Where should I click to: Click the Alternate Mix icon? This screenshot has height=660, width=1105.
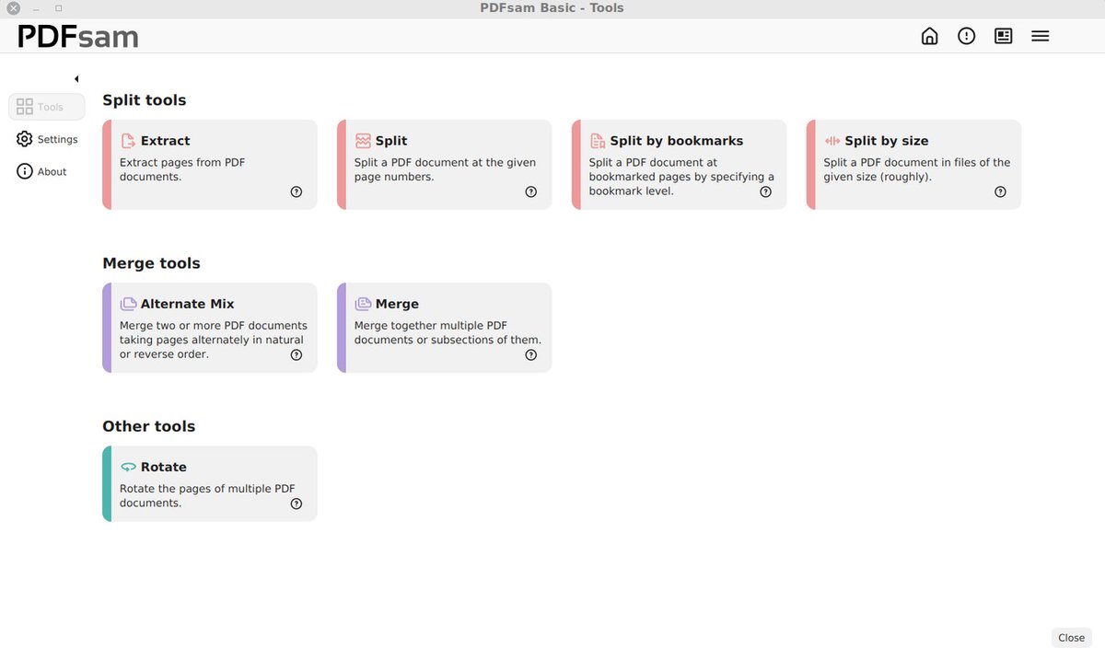click(128, 304)
